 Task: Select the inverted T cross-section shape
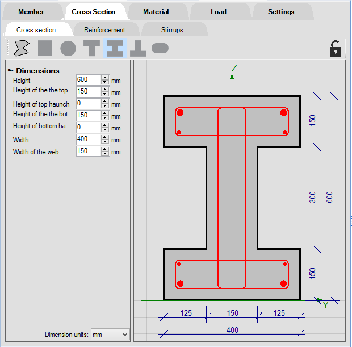[x=138, y=48]
